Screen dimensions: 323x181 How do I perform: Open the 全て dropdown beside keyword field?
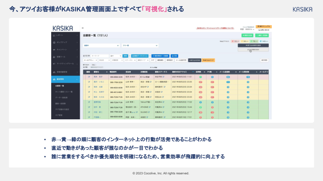point(115,56)
